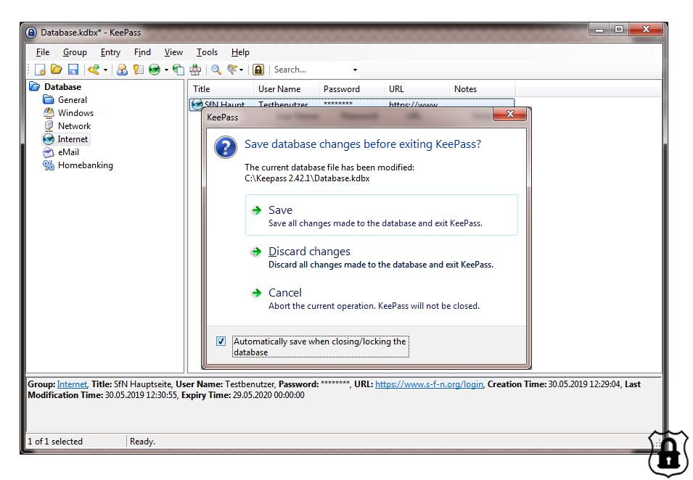Click the Show Entries keys icon

tap(232, 70)
